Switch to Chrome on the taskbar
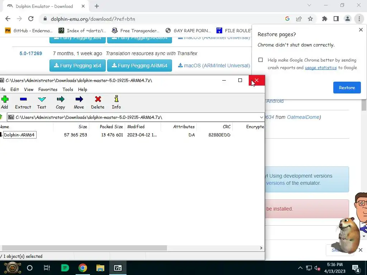Viewport: 367px width, 275px height. click(83, 268)
